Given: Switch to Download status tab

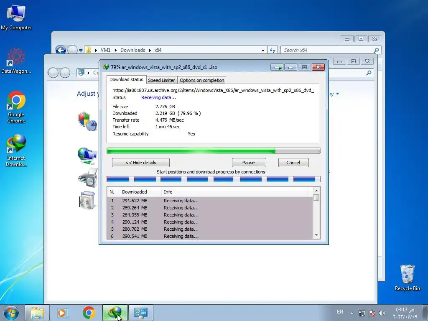Looking at the screenshot, I should coord(126,79).
